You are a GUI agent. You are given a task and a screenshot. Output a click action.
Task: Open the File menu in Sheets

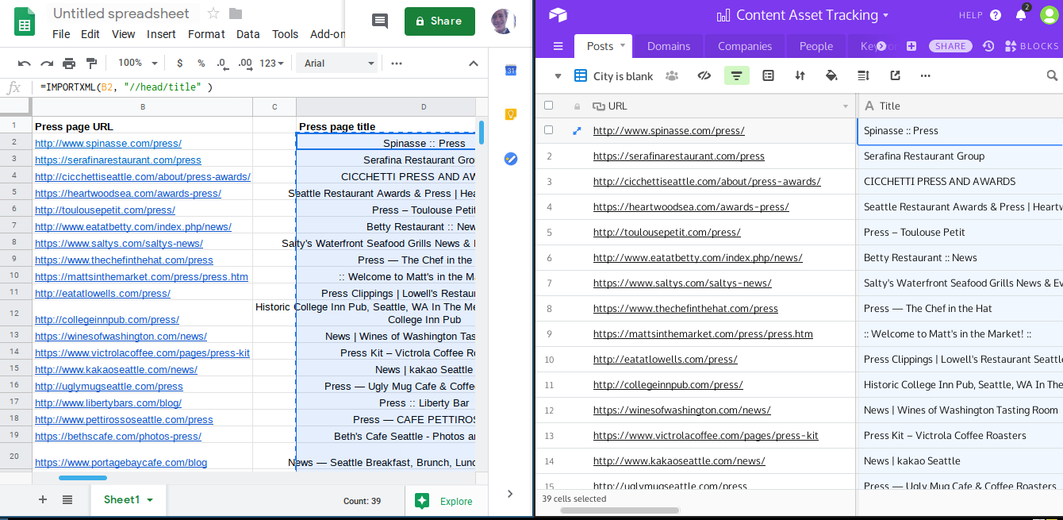(x=61, y=34)
